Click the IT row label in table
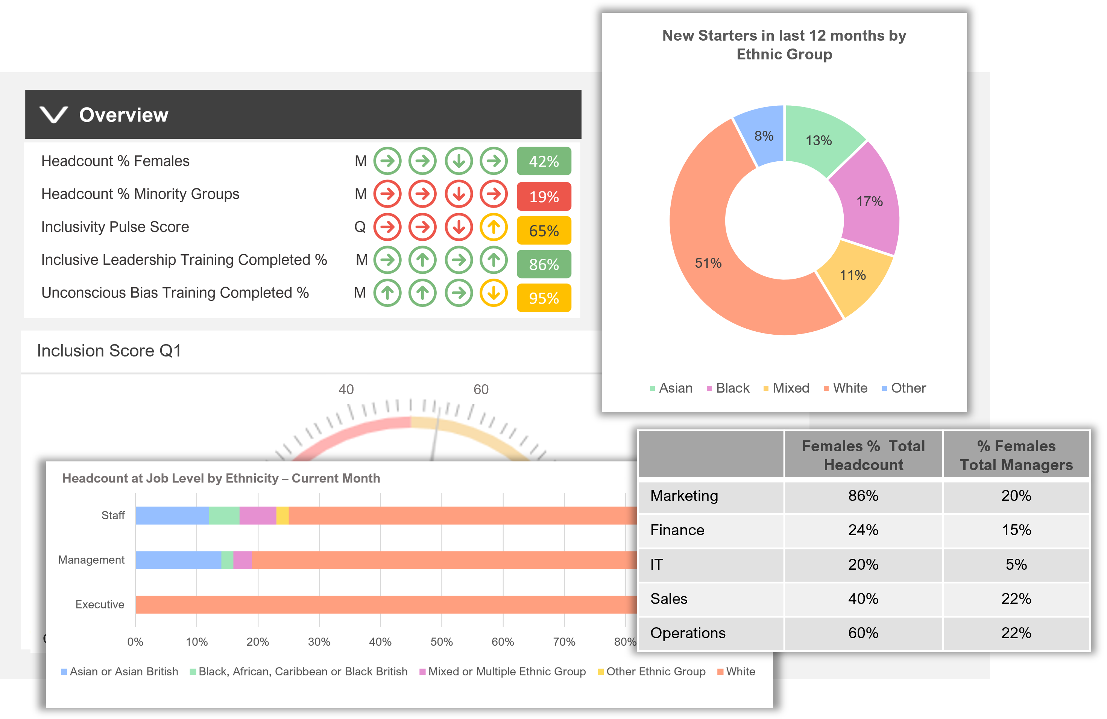The width and height of the screenshot is (1107, 719). [656, 564]
